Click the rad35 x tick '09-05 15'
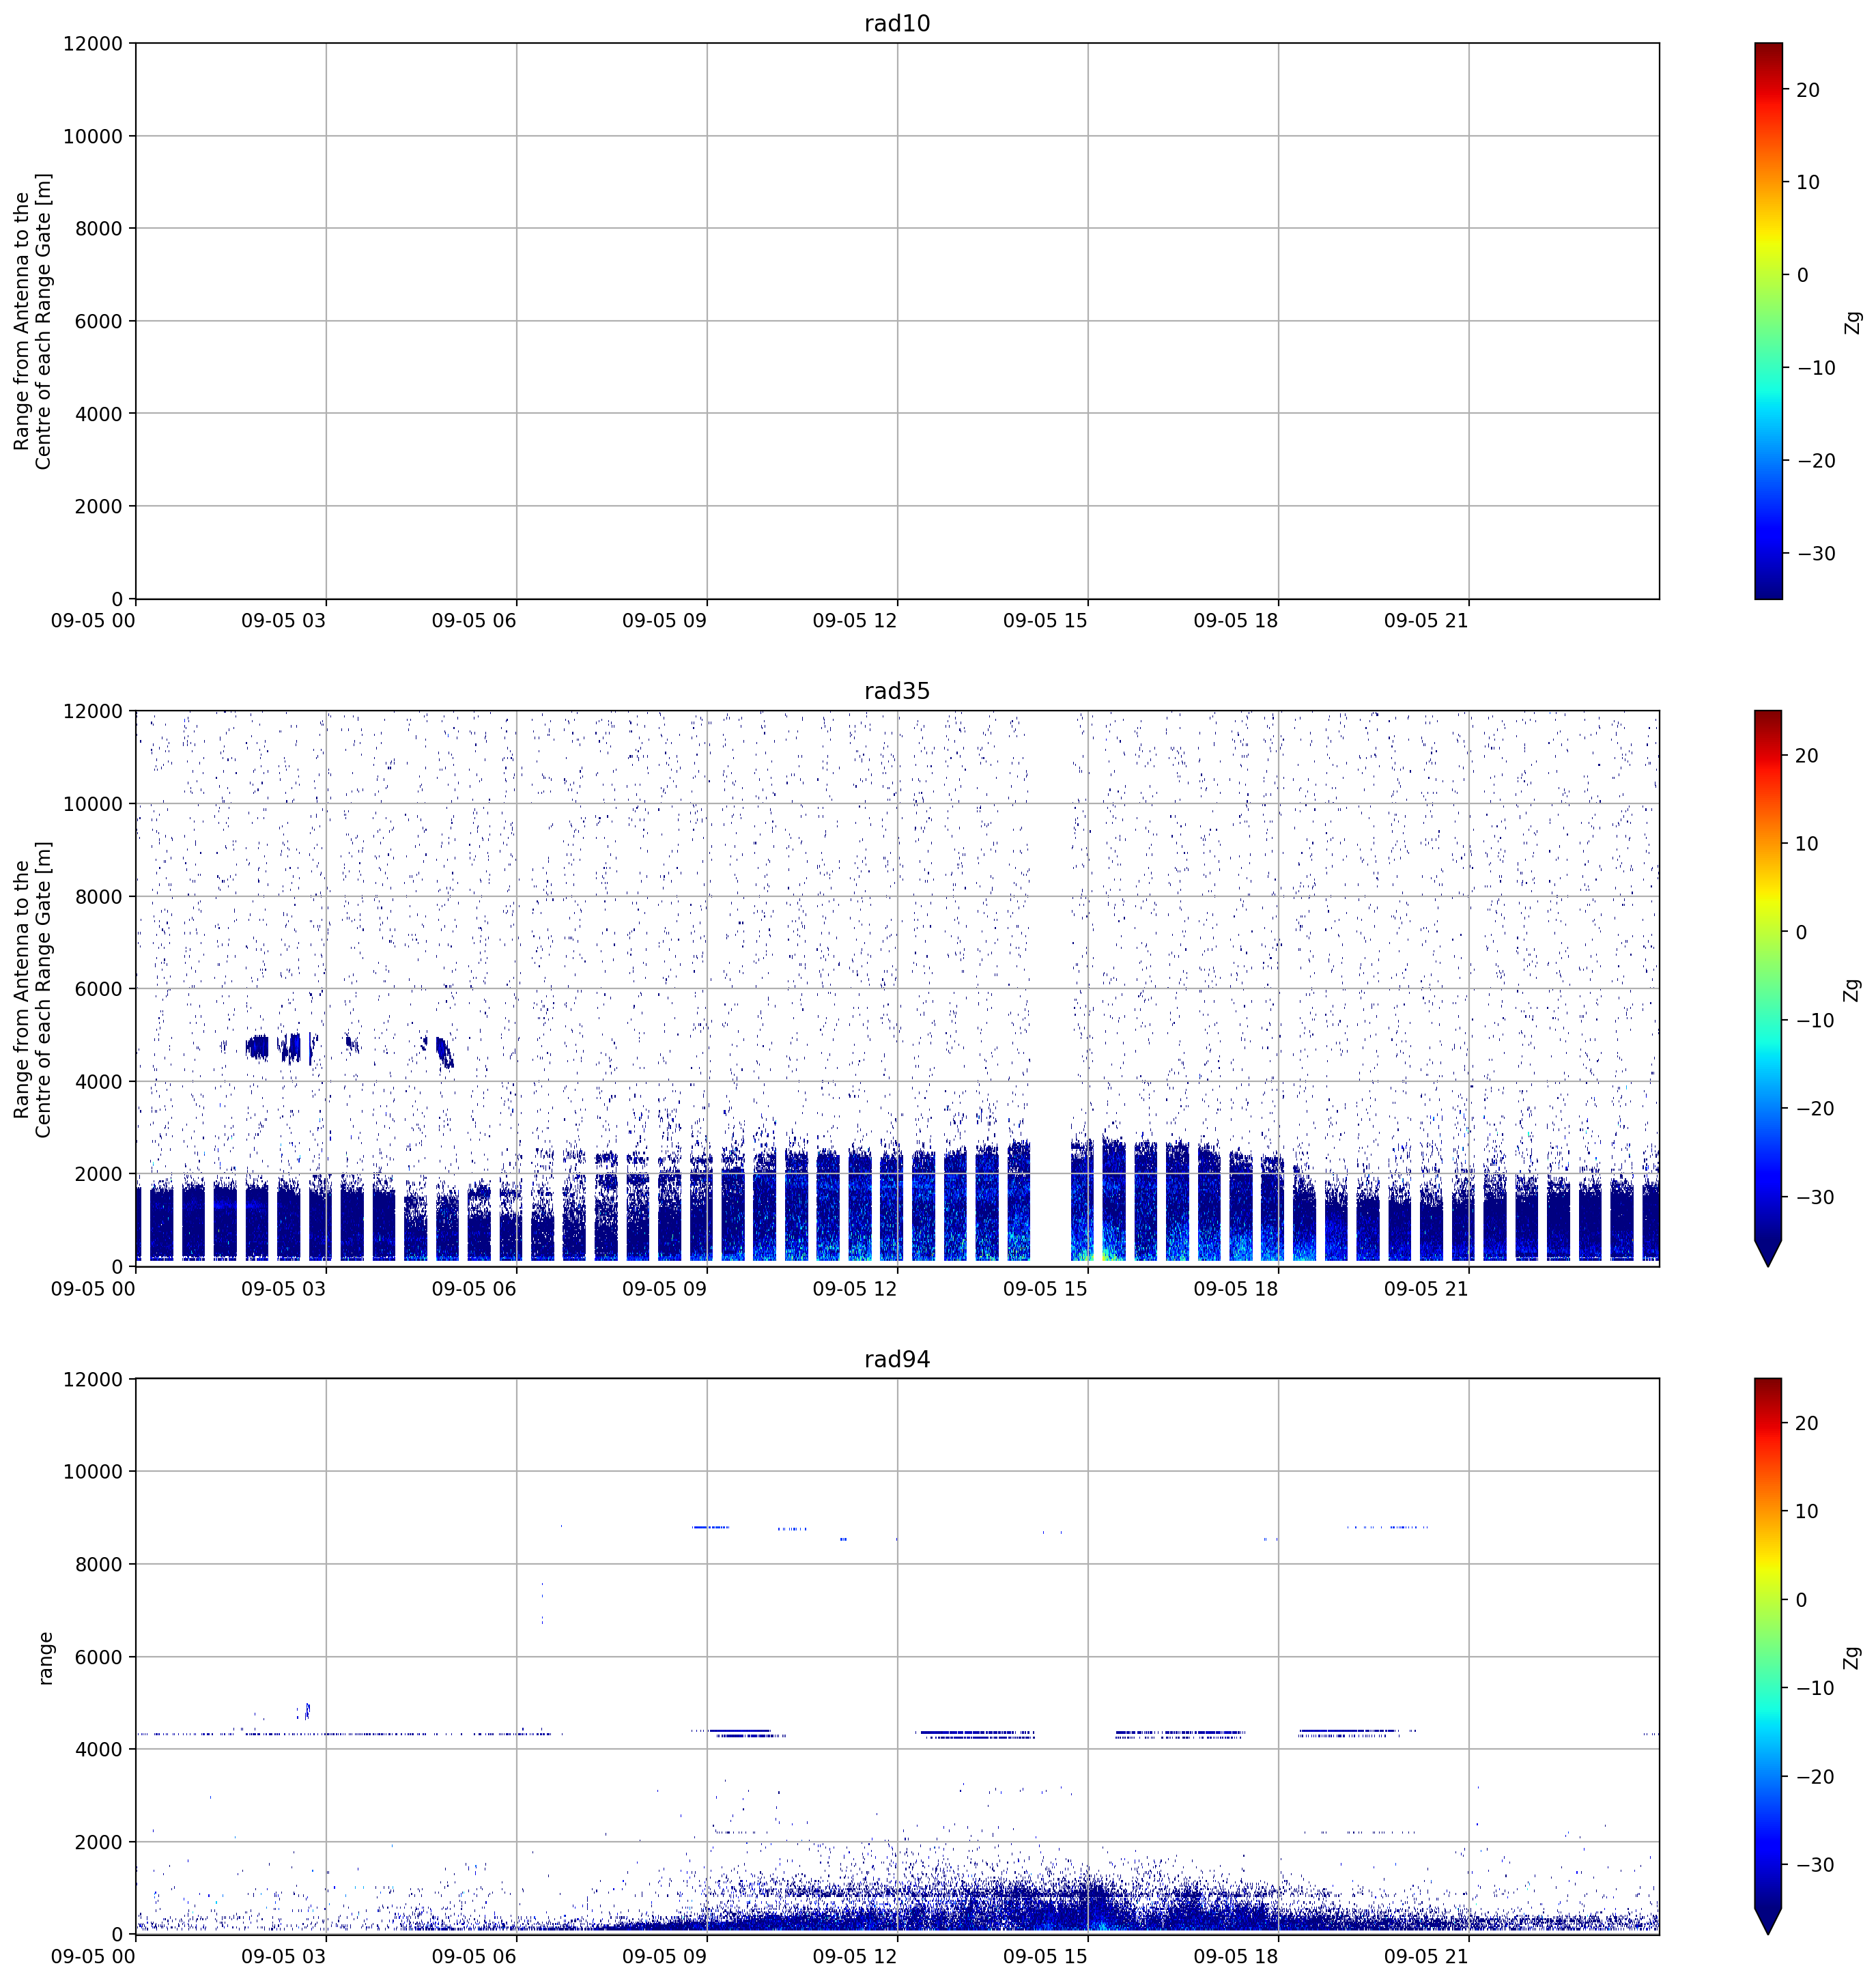Viewport: 1876px width, 1981px height. 1045,1288
